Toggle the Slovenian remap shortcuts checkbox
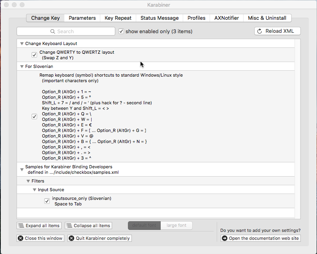 click(34, 117)
